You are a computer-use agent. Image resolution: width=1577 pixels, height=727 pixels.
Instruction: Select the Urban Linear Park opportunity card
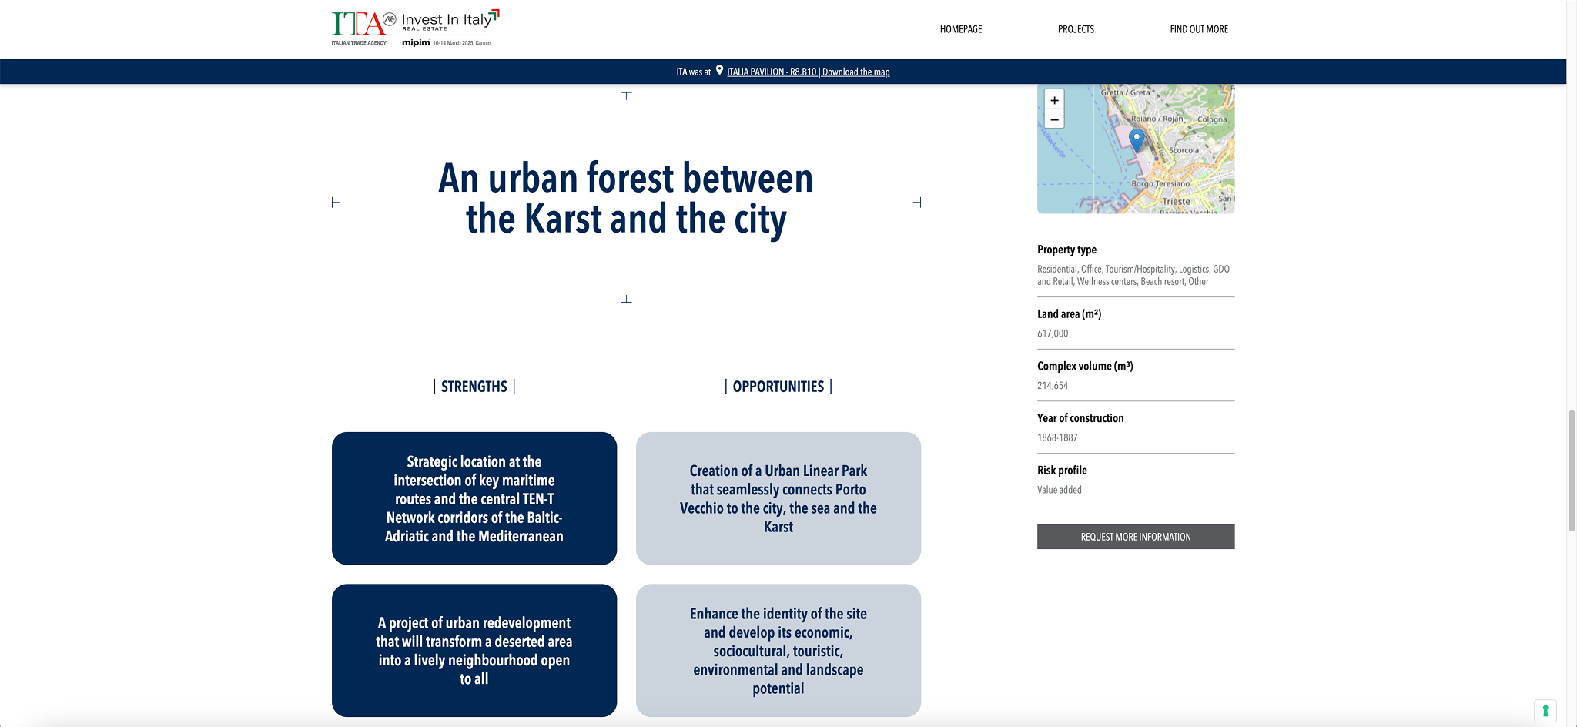[778, 498]
